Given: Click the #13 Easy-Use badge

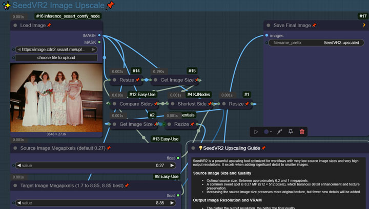Looking at the screenshot, I should tap(166, 139).
